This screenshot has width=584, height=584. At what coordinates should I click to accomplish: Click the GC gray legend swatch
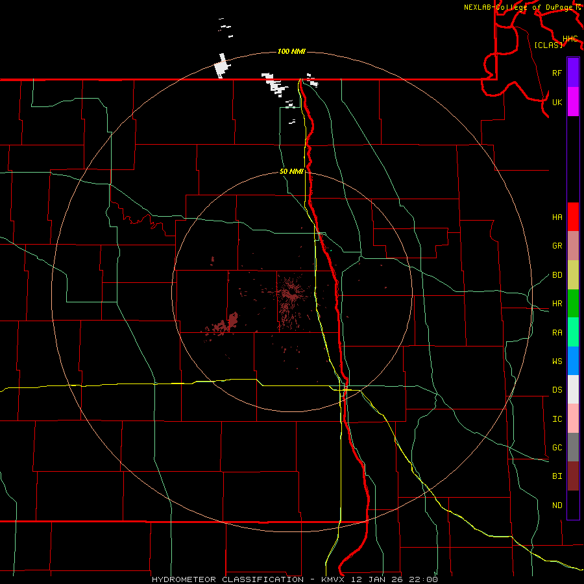coord(573,447)
